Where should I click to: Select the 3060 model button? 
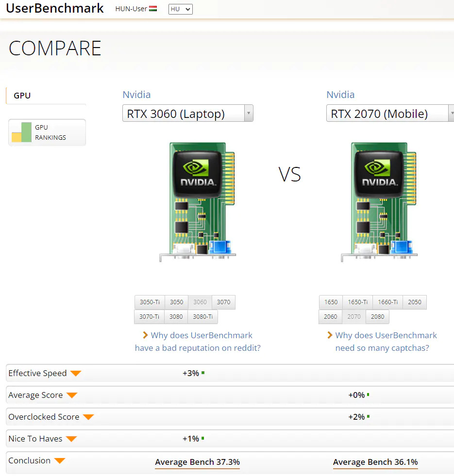pyautogui.click(x=200, y=302)
